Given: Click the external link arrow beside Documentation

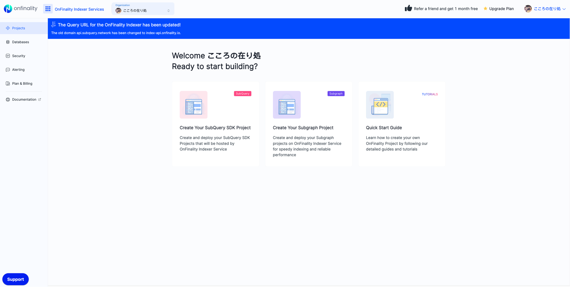Looking at the screenshot, I should click(39, 99).
